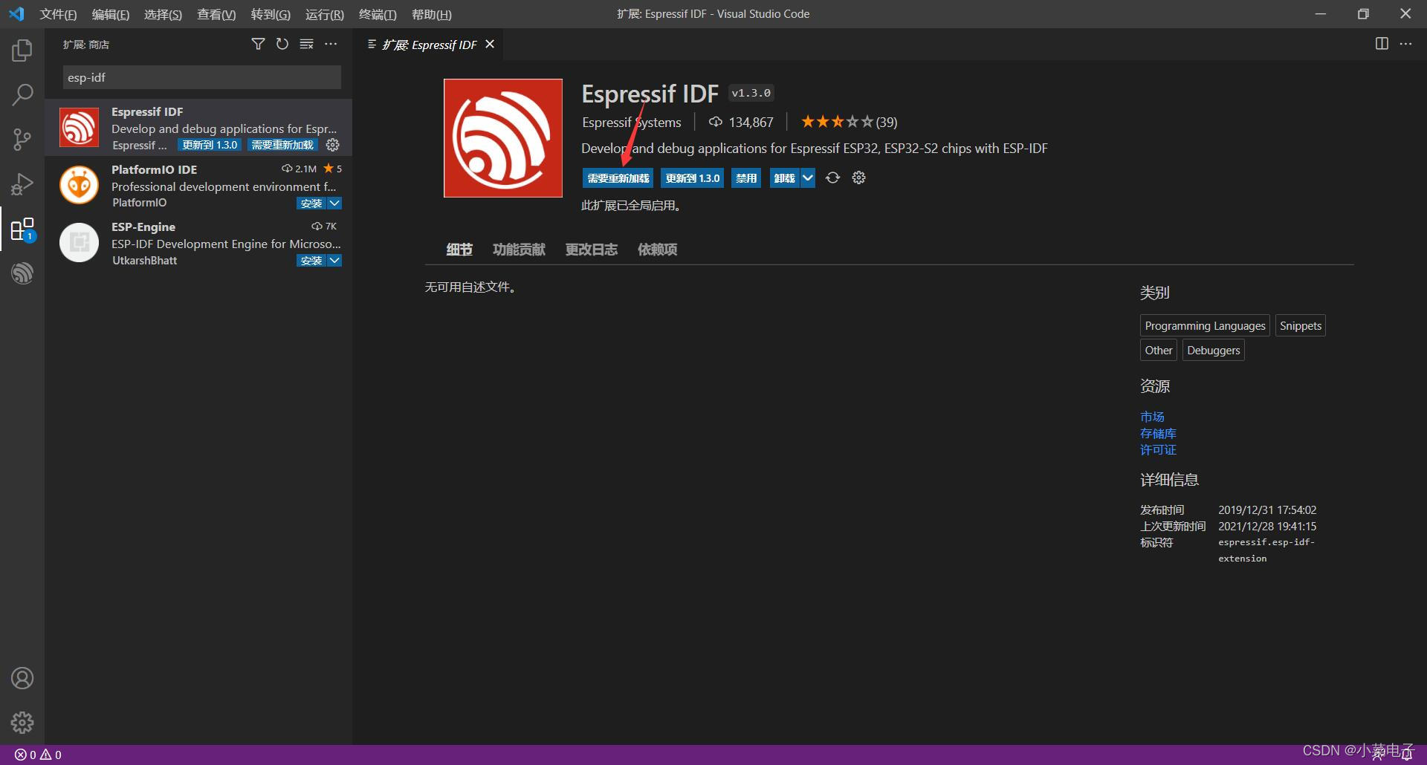Open the 市场 resource link
The height and width of the screenshot is (765, 1427).
[1152, 417]
